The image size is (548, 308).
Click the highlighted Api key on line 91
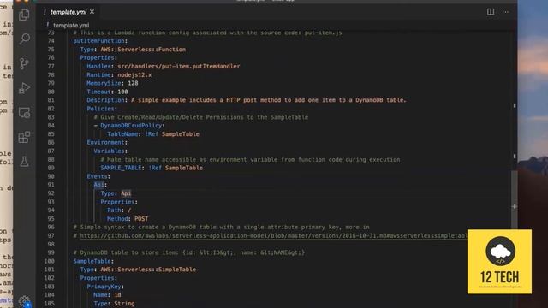98,185
